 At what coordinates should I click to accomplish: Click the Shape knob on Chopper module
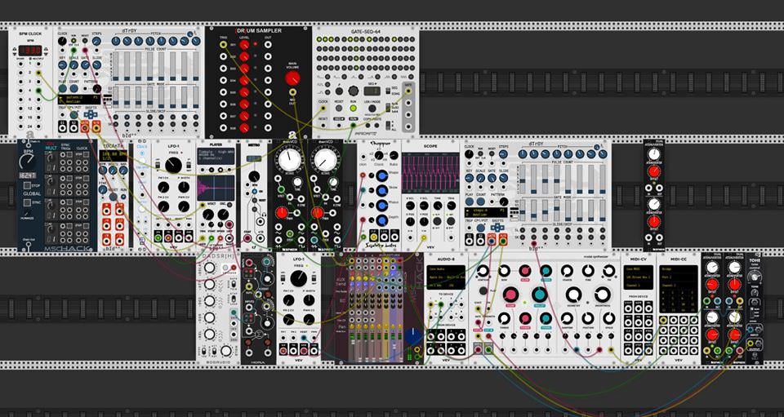click(x=382, y=175)
